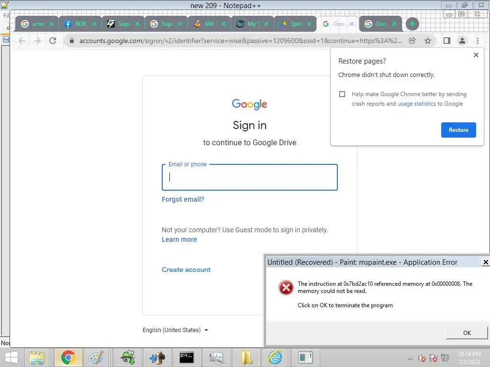Screen dimensions: 490x367
Task: Launch Internet Explorer from the taskbar
Action: click(275, 357)
